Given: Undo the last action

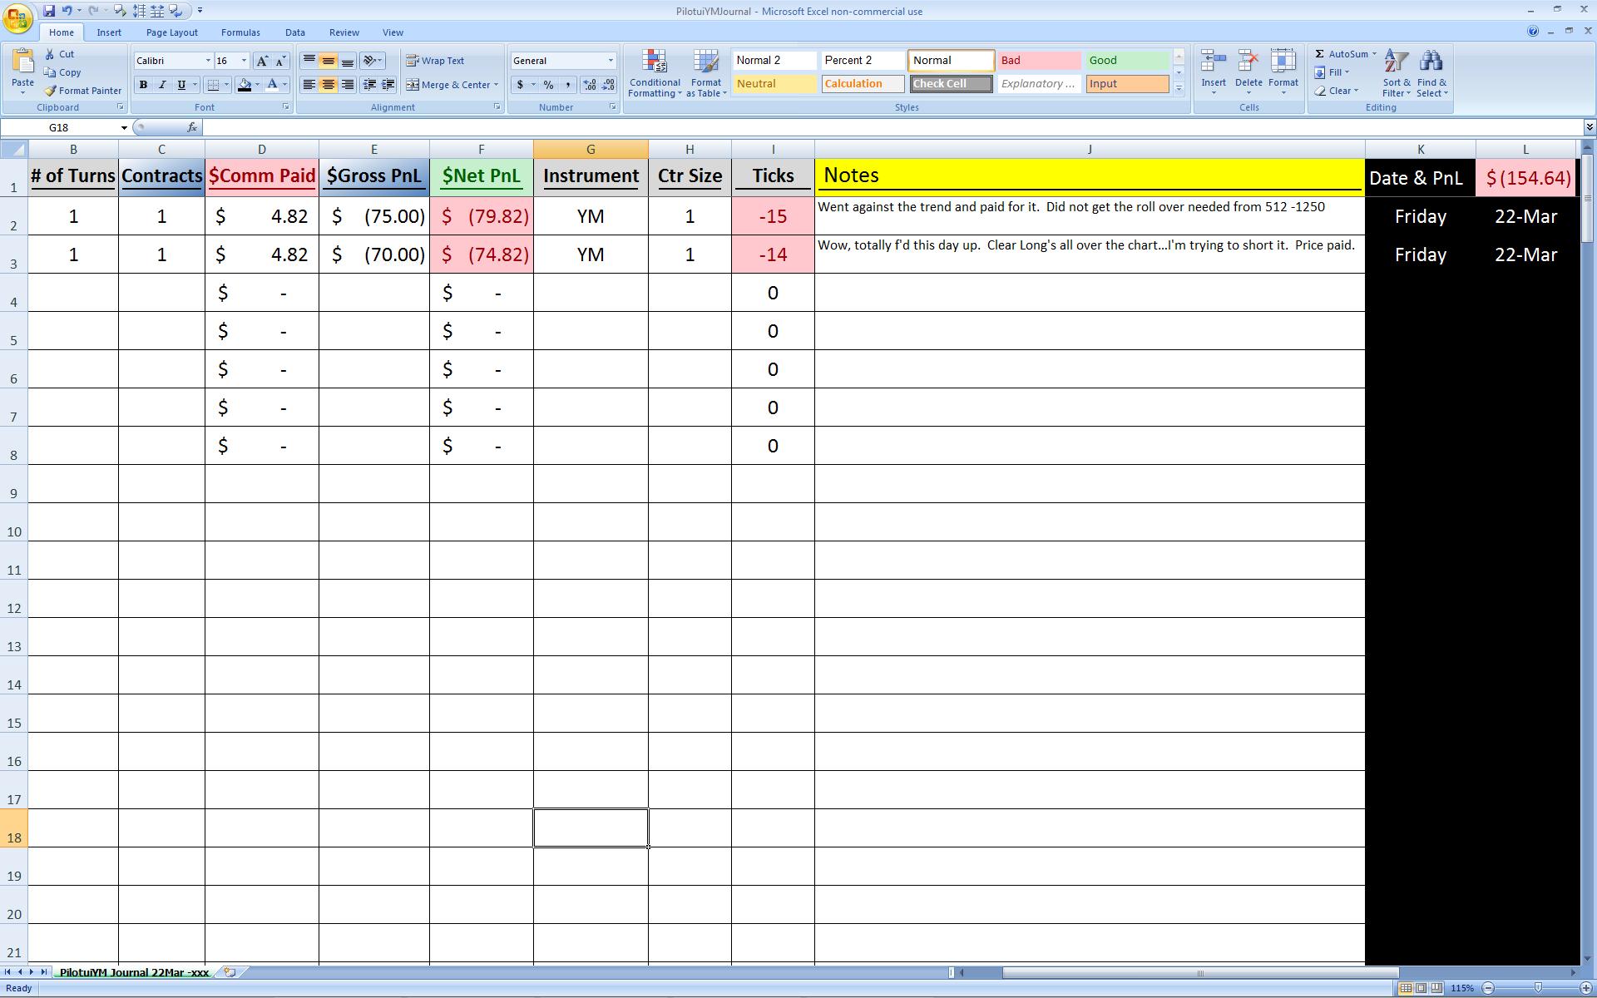Looking at the screenshot, I should 67,11.
